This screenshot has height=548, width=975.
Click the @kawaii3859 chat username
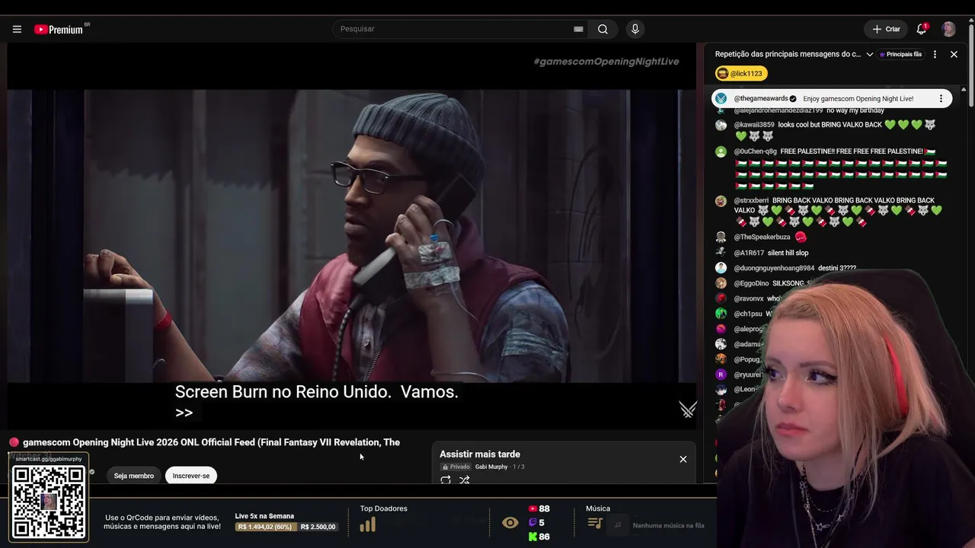754,125
